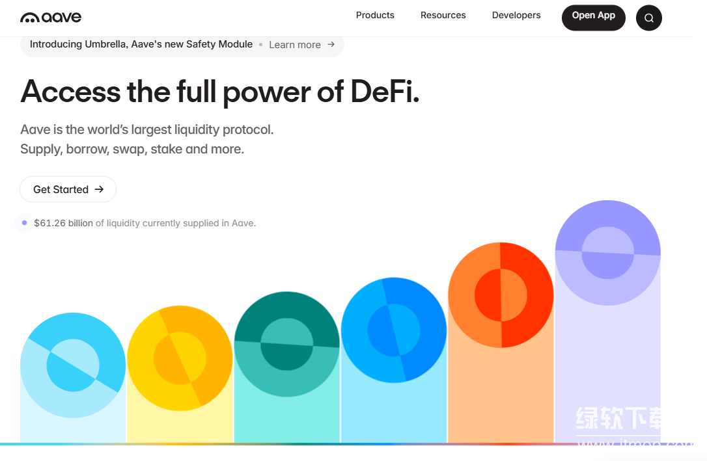Click the purple donut graphic
Image resolution: width=707 pixels, height=461 pixels.
607,253
